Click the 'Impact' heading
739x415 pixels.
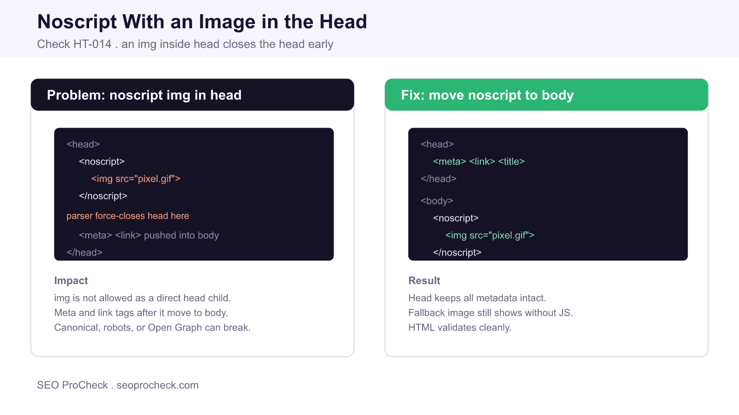pyautogui.click(x=71, y=280)
